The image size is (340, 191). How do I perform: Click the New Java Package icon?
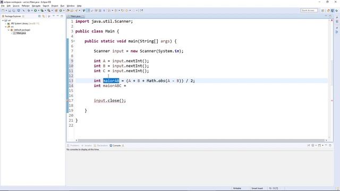[56, 11]
